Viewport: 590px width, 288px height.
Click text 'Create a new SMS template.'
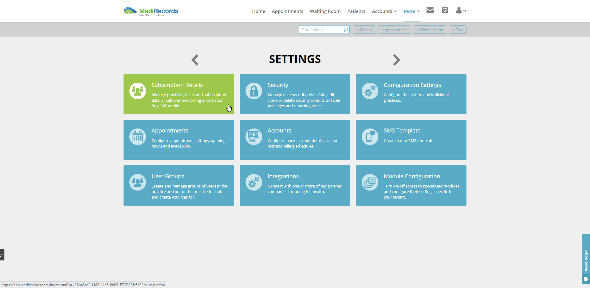[x=409, y=141]
